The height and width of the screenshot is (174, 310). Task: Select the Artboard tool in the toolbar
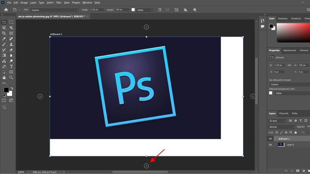tap(4, 22)
